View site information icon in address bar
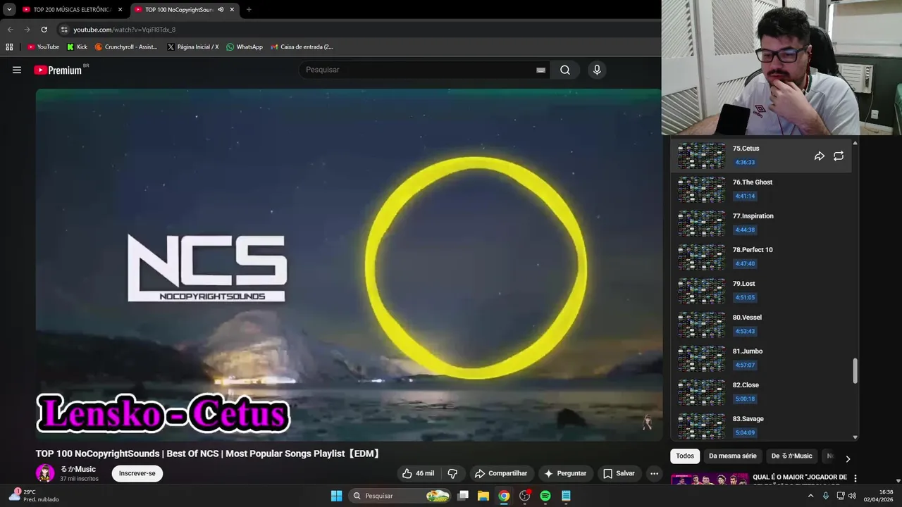This screenshot has width=902, height=507. [64, 30]
